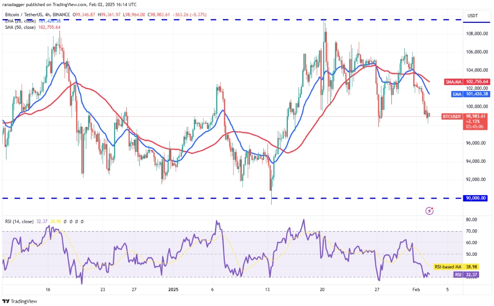Click the RSI 70.00 scale level
Viewport: 494px width, 306px height.
[x=472, y=231]
